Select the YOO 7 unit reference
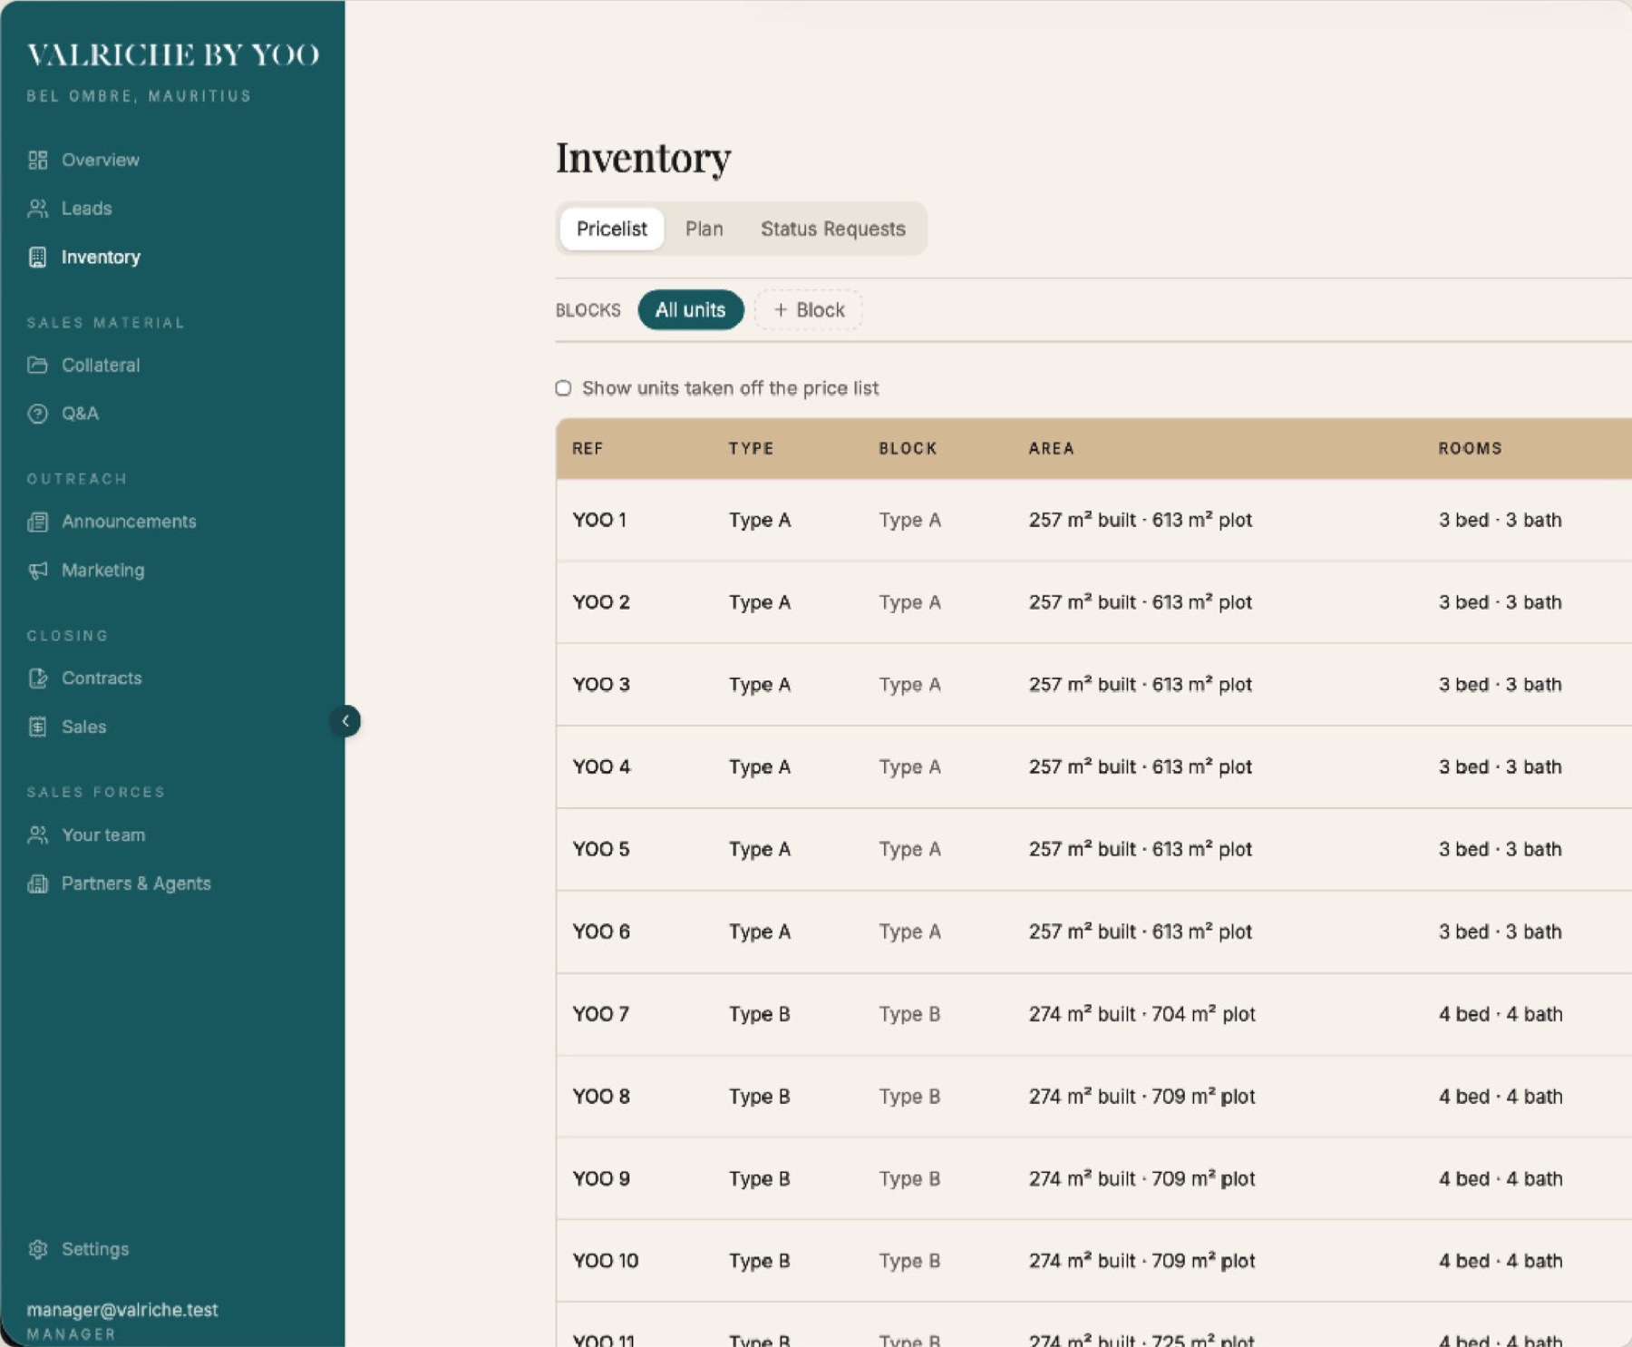The image size is (1632, 1347). tap(600, 1014)
